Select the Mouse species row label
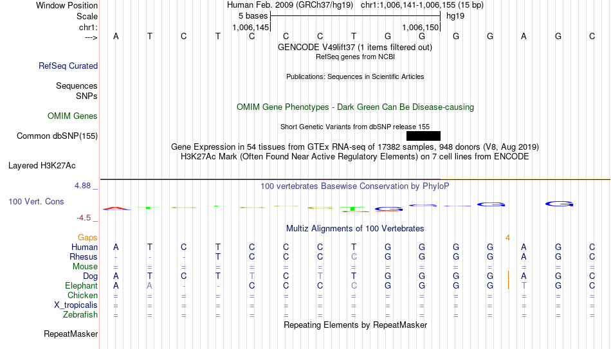Image resolution: width=611 pixels, height=349 pixels. 85,267
